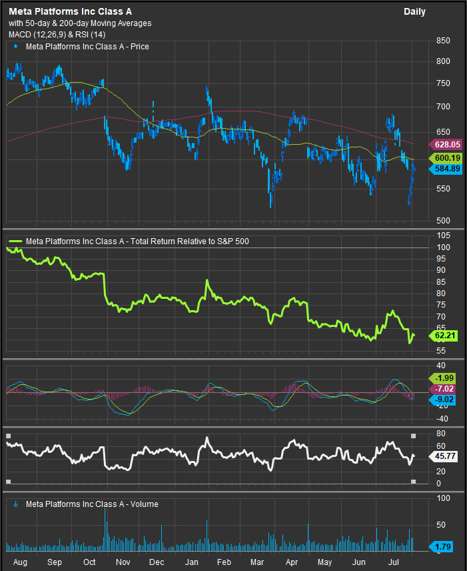Screen dimensions: 467x571
Task: Click the Sep label on the time axis
Action: tap(55, 562)
